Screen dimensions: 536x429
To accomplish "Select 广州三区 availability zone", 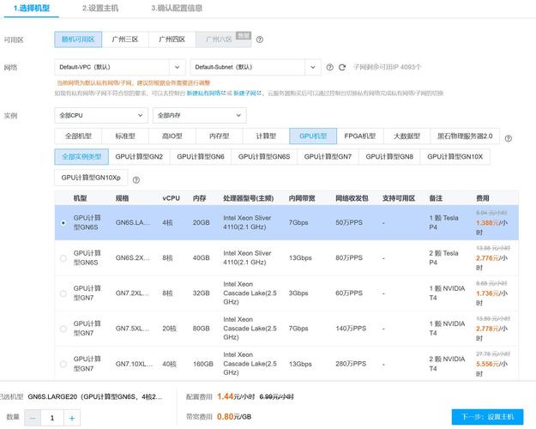I will pyautogui.click(x=125, y=39).
